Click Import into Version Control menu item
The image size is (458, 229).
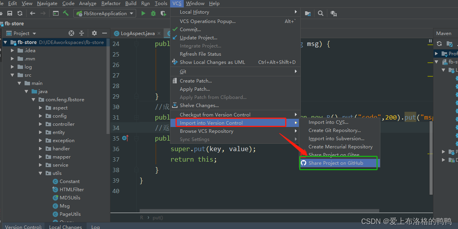click(x=235, y=123)
